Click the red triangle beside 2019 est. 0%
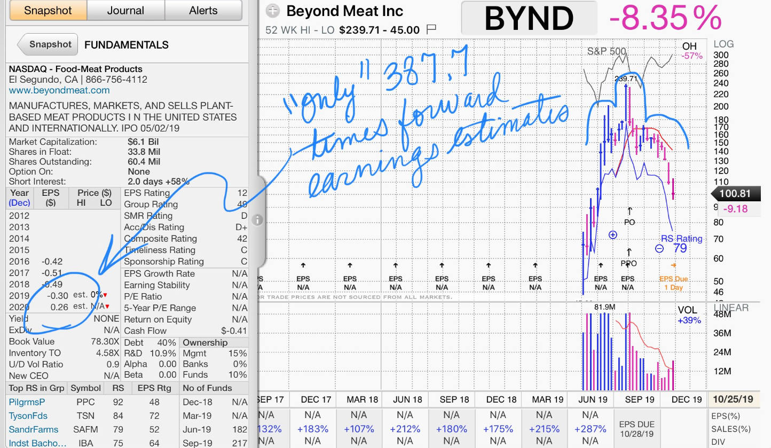The image size is (771, 448). (x=106, y=295)
